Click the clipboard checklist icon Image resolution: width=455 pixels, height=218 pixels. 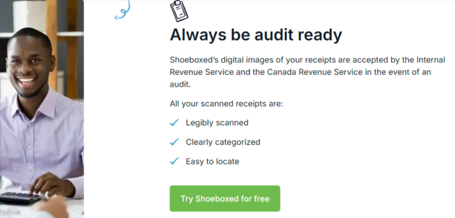[x=179, y=11]
